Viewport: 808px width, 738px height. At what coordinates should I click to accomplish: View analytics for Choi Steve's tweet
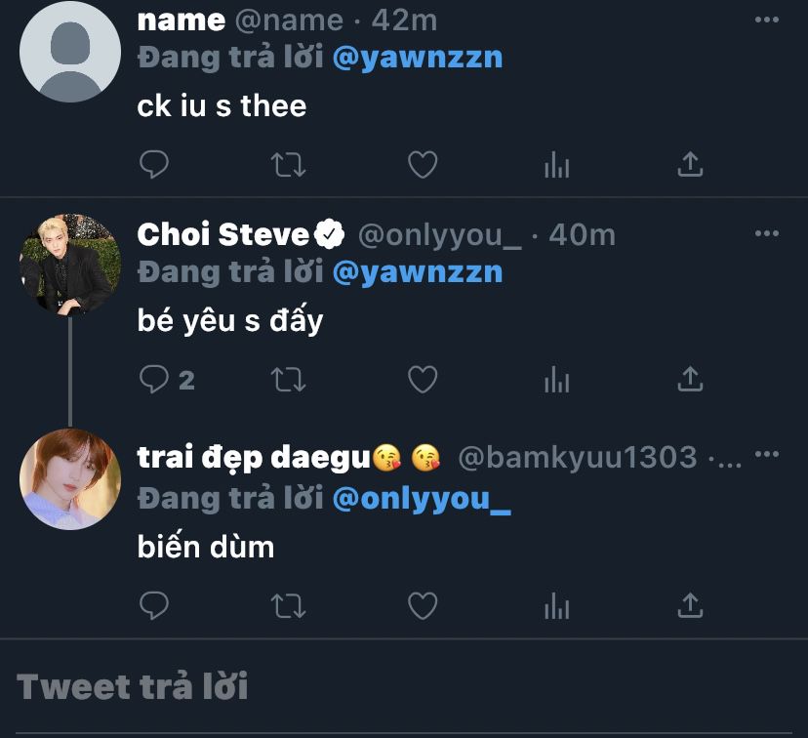[x=556, y=380]
